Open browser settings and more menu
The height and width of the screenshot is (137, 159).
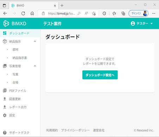coord(154,13)
